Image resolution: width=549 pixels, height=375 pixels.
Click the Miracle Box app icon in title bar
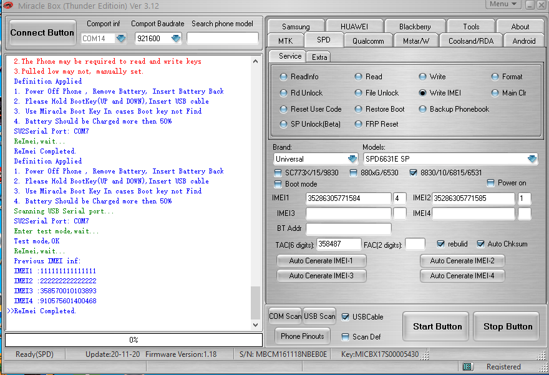7,5
